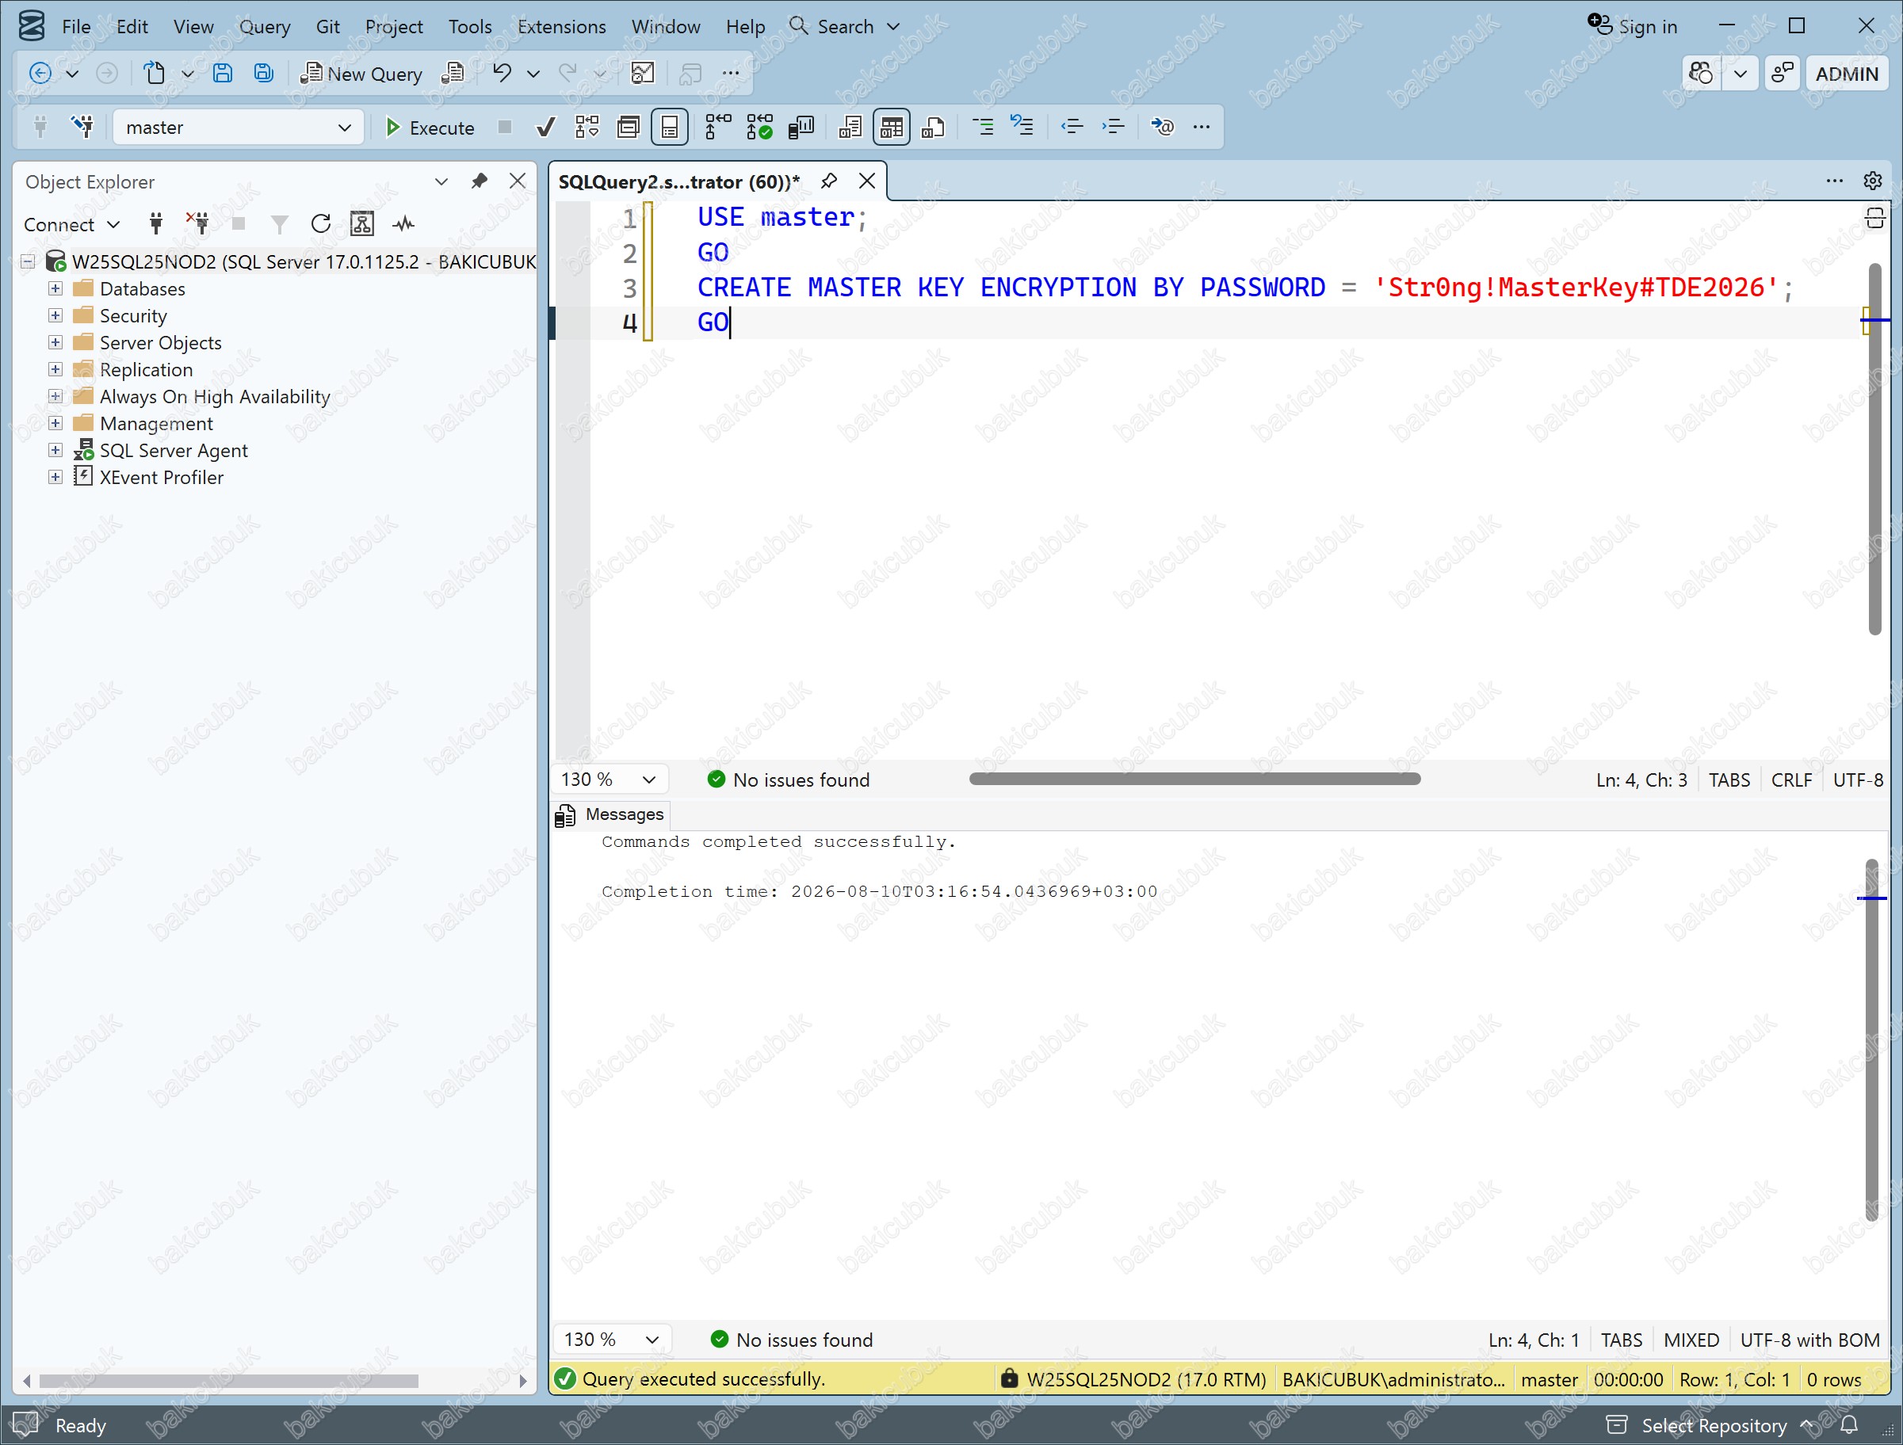Toggle pin on Object Explorer panel
Image resolution: width=1903 pixels, height=1445 pixels.
point(480,181)
